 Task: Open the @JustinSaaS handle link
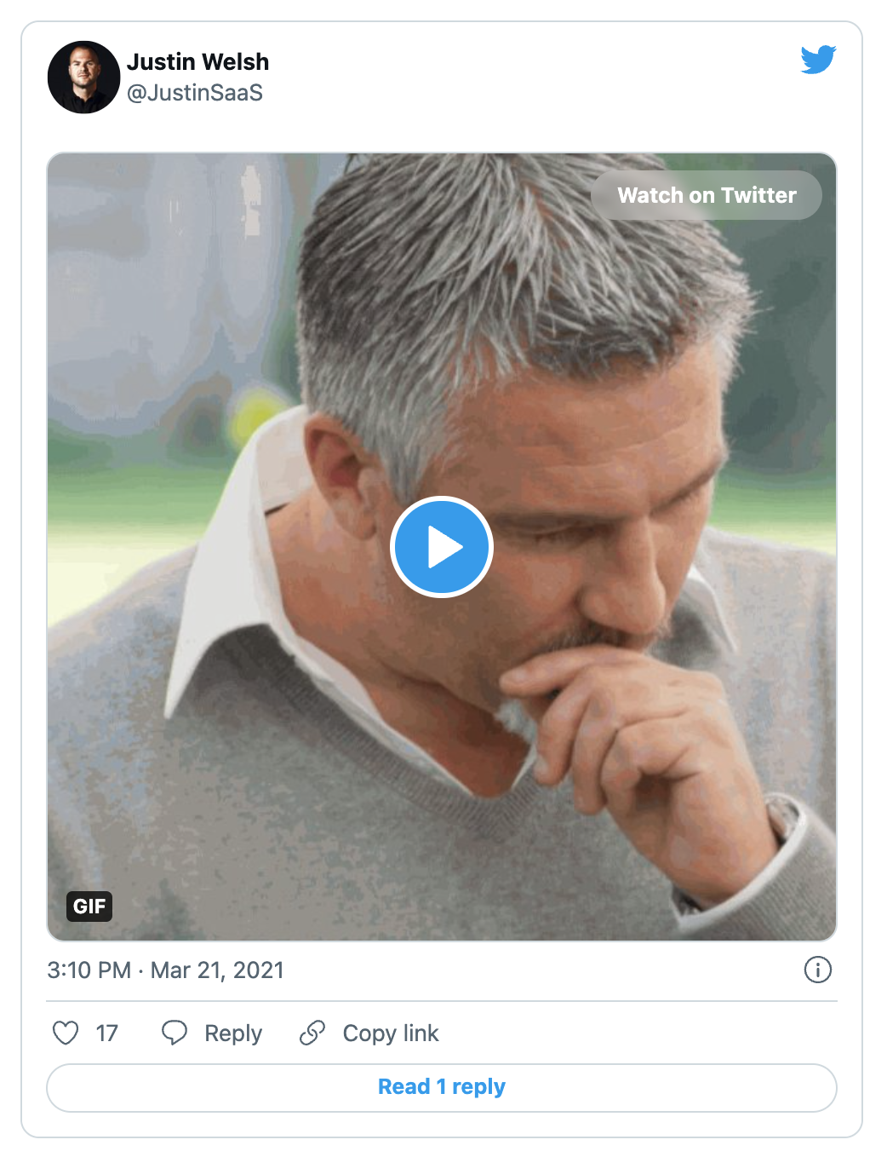195,93
